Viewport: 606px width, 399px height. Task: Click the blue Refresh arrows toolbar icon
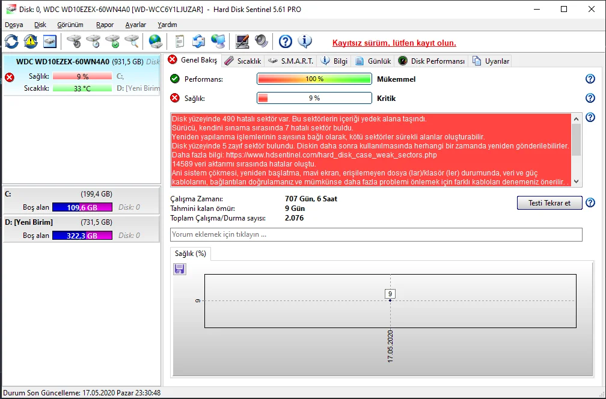11,41
